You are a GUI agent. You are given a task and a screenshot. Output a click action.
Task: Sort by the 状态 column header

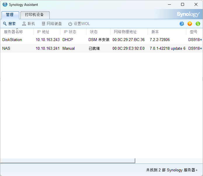[98, 32]
